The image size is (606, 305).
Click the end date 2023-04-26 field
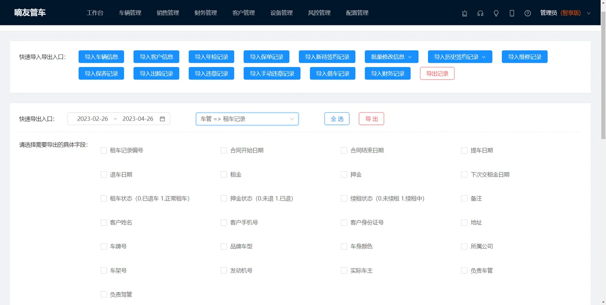[x=138, y=119]
